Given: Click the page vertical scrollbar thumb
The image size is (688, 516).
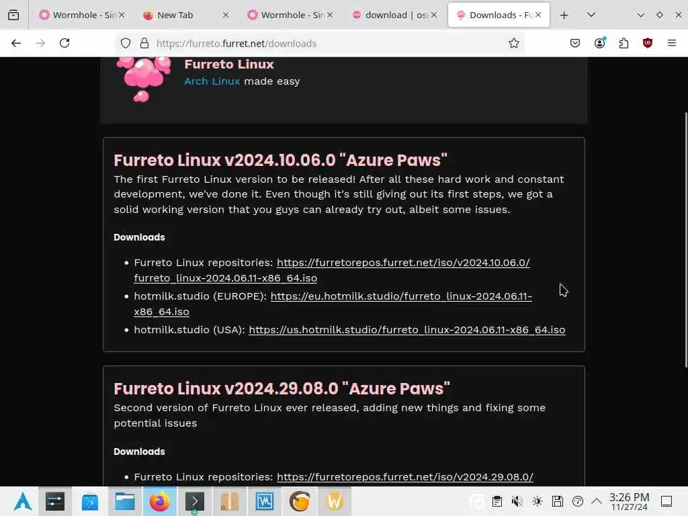Looking at the screenshot, I should pyautogui.click(x=686, y=240).
